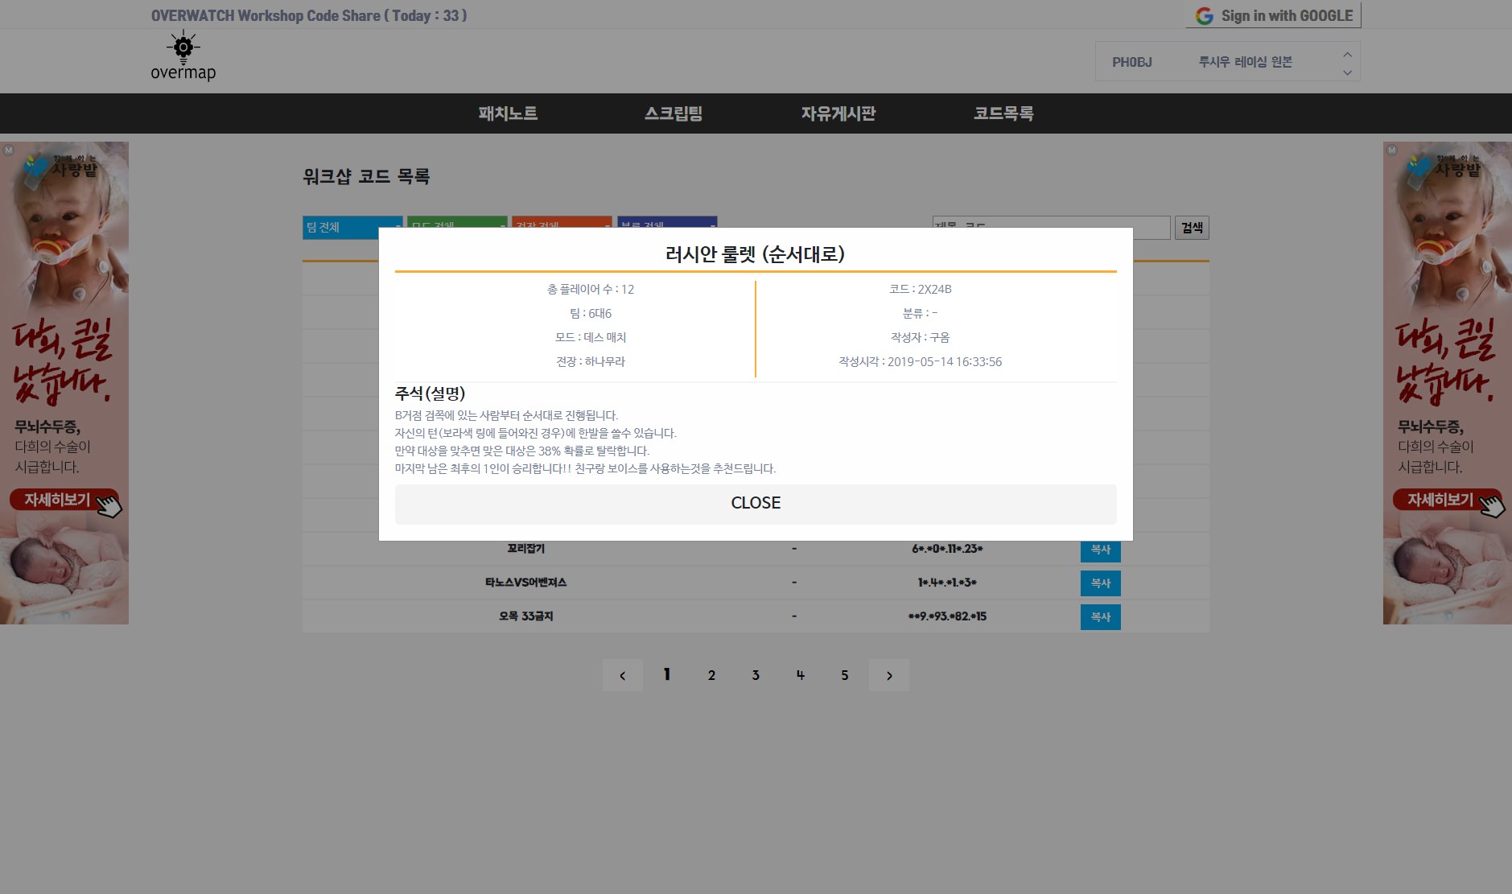Viewport: 1512px width, 894px height.
Task: Sign in with GOOGLE button
Action: 1274,15
